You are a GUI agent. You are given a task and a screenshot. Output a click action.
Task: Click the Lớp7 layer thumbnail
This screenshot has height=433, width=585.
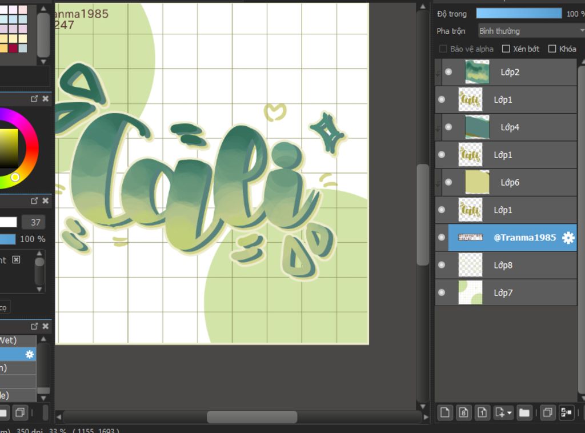(470, 292)
